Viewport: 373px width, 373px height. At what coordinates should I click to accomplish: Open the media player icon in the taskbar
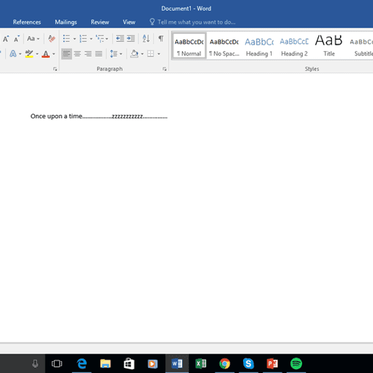153,364
